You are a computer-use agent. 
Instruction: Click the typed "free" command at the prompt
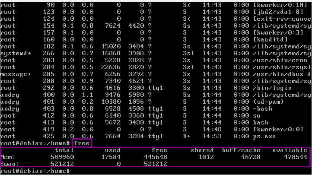(82, 143)
